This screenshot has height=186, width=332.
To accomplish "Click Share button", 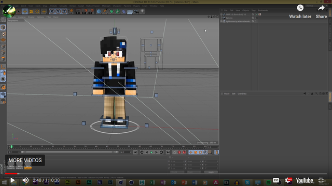I will coord(321,11).
